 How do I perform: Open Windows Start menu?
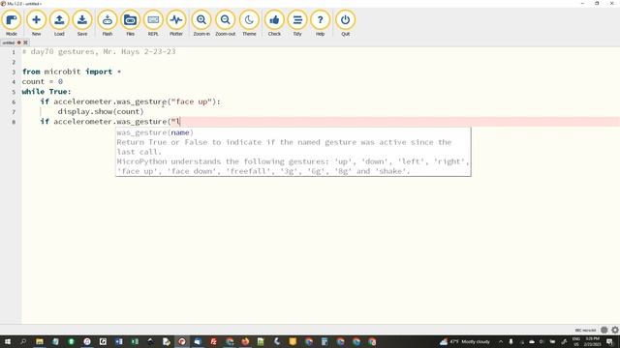click(x=8, y=341)
